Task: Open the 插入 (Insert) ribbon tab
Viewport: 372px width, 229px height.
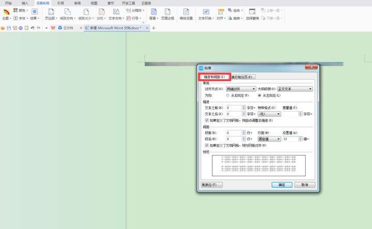Action: [25, 3]
